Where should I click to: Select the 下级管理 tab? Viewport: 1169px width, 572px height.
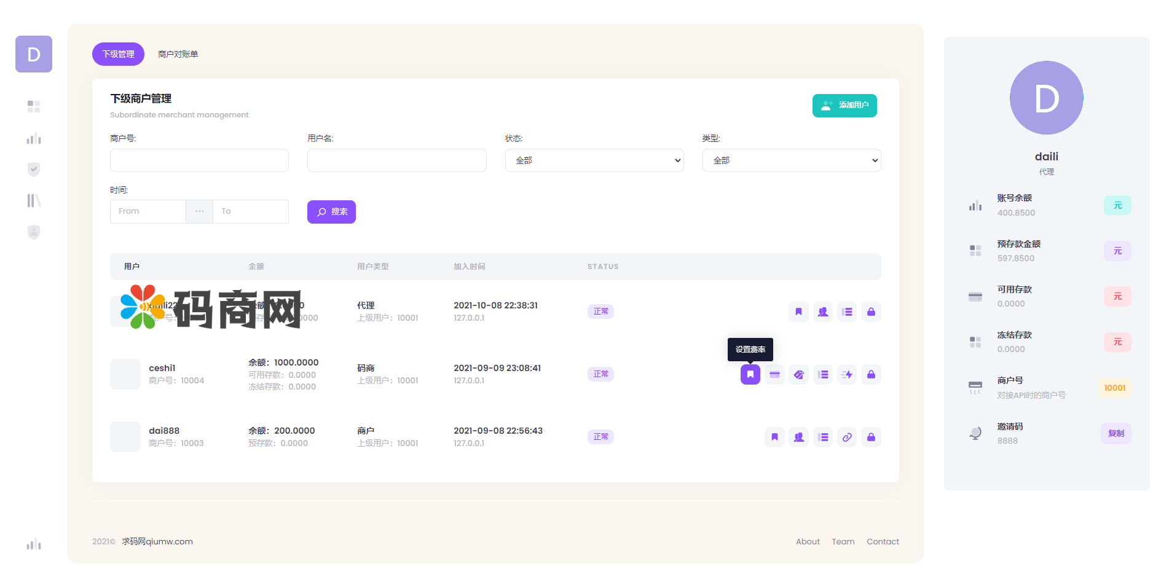tap(118, 54)
